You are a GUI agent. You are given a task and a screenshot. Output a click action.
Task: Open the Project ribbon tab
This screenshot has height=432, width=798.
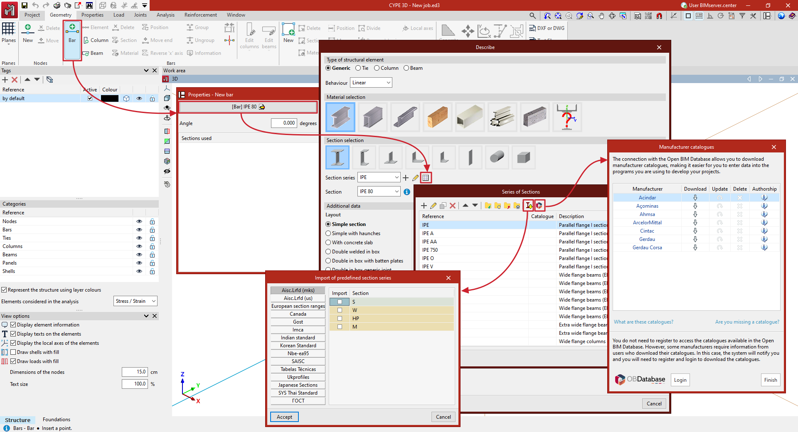pyautogui.click(x=32, y=15)
